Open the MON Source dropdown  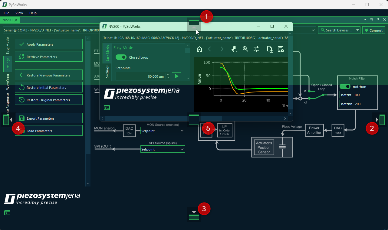pyautogui.click(x=163, y=131)
